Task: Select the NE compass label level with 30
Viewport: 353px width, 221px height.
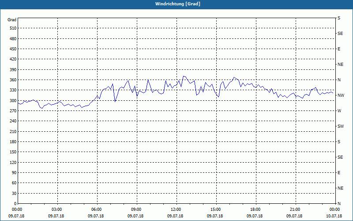Action: (x=340, y=188)
